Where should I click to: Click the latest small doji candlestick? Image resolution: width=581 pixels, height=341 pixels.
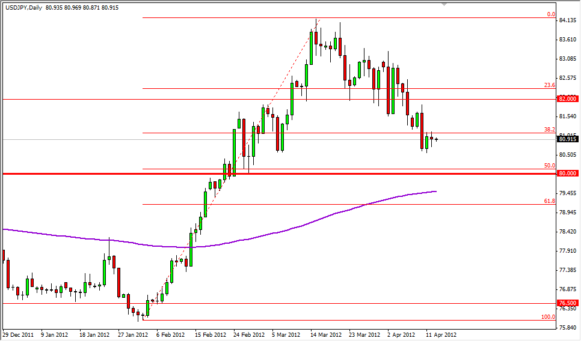pyautogui.click(x=436, y=139)
